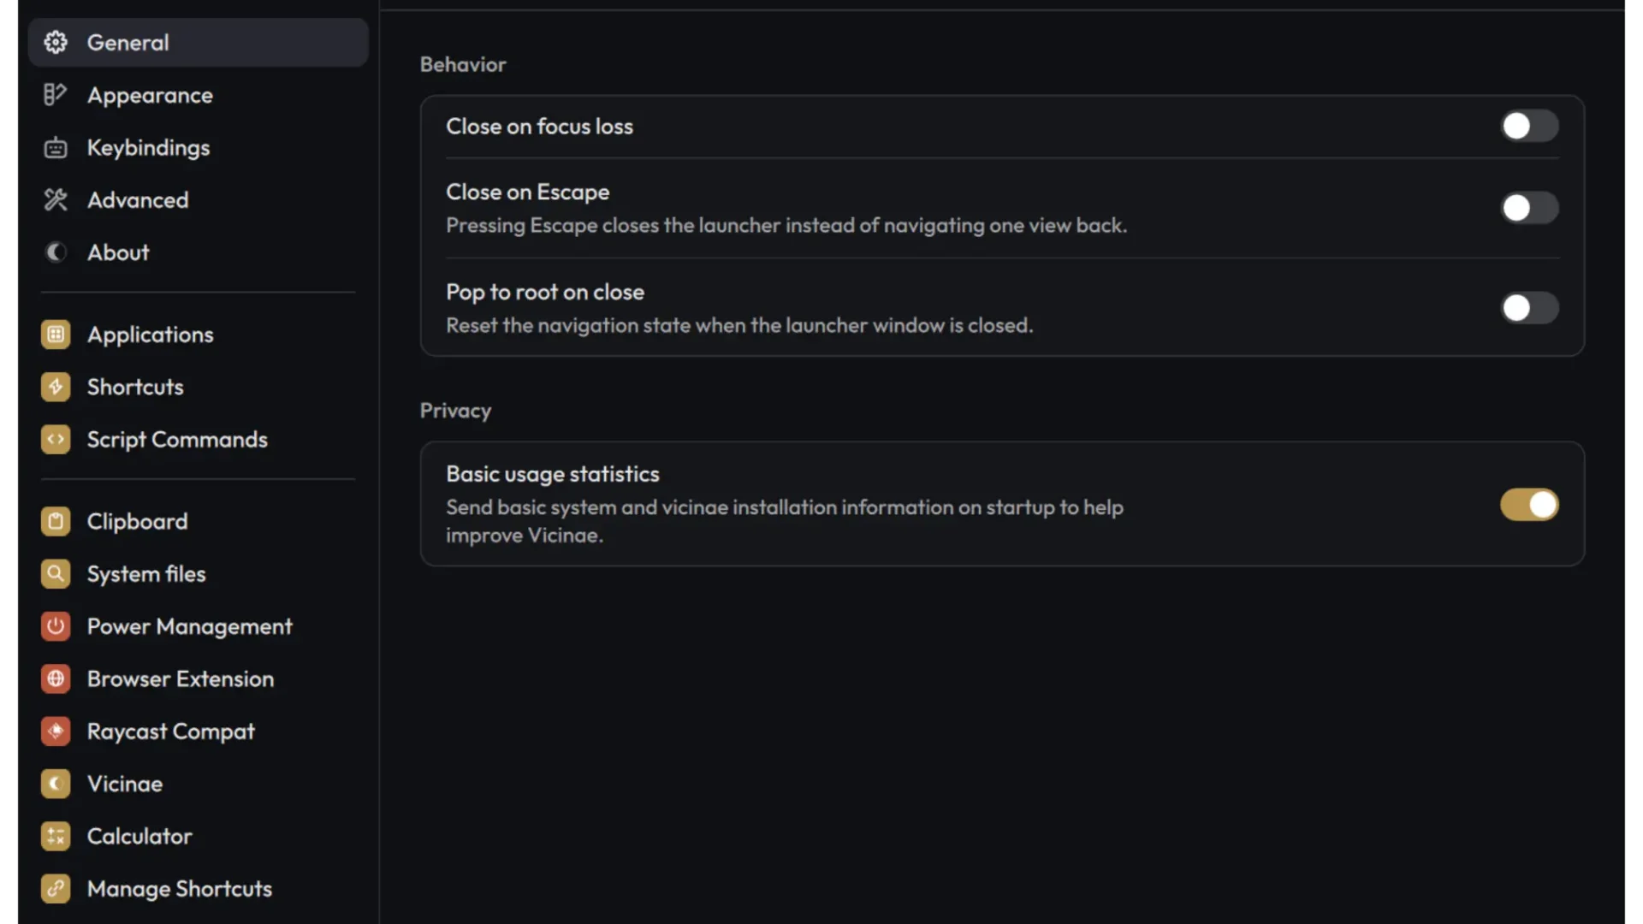Turn on Pop to root on close
The width and height of the screenshot is (1643, 924).
1529,308
